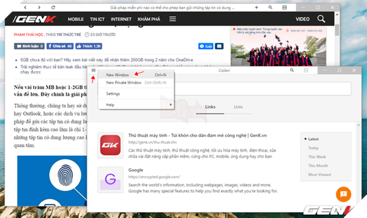Image resolution: width=367 pixels, height=218 pixels.
Task: Switch to the Lists tab
Action: tap(238, 107)
